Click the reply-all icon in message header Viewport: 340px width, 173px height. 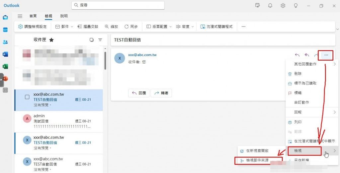306,55
